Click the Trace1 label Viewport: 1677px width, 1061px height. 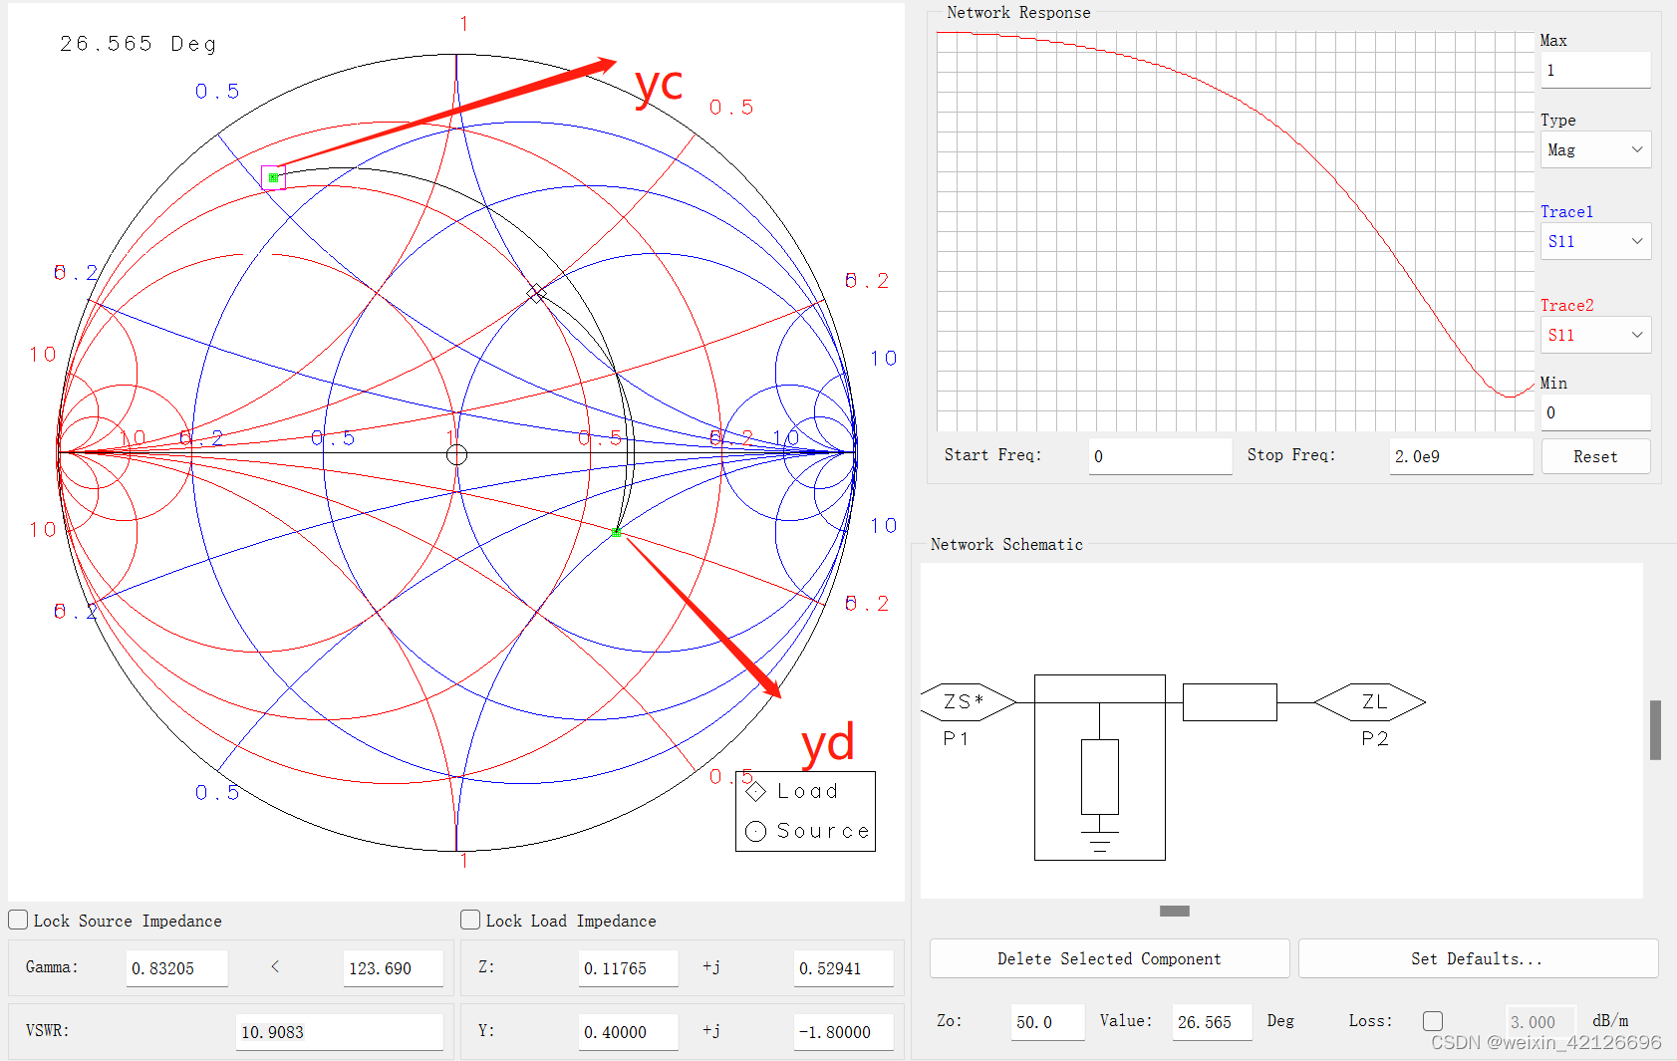[1566, 212]
